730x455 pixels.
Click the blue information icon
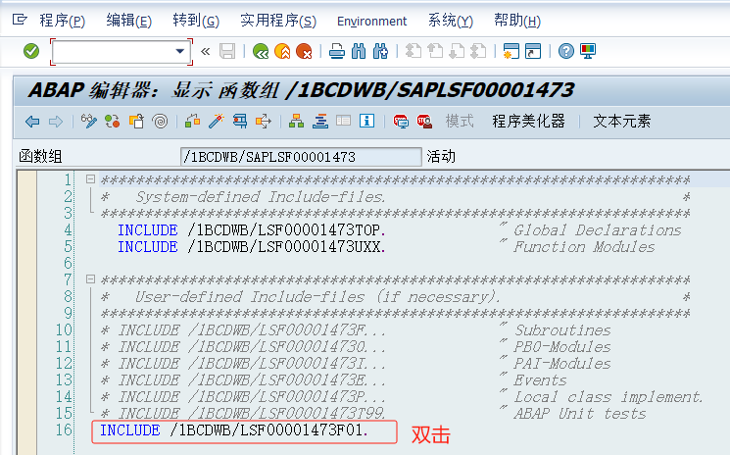[x=366, y=121]
